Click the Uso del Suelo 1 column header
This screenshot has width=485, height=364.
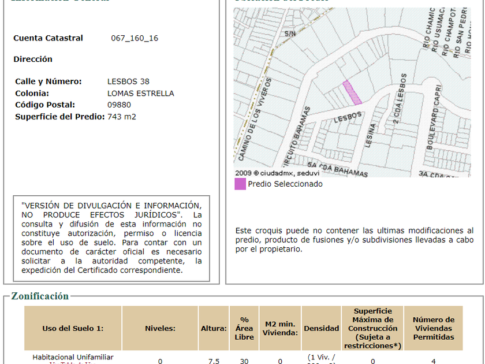point(73,328)
